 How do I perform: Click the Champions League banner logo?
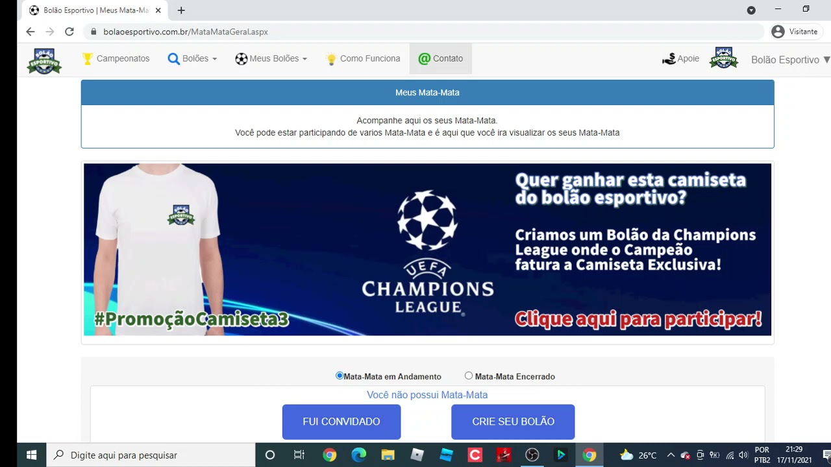[427, 252]
